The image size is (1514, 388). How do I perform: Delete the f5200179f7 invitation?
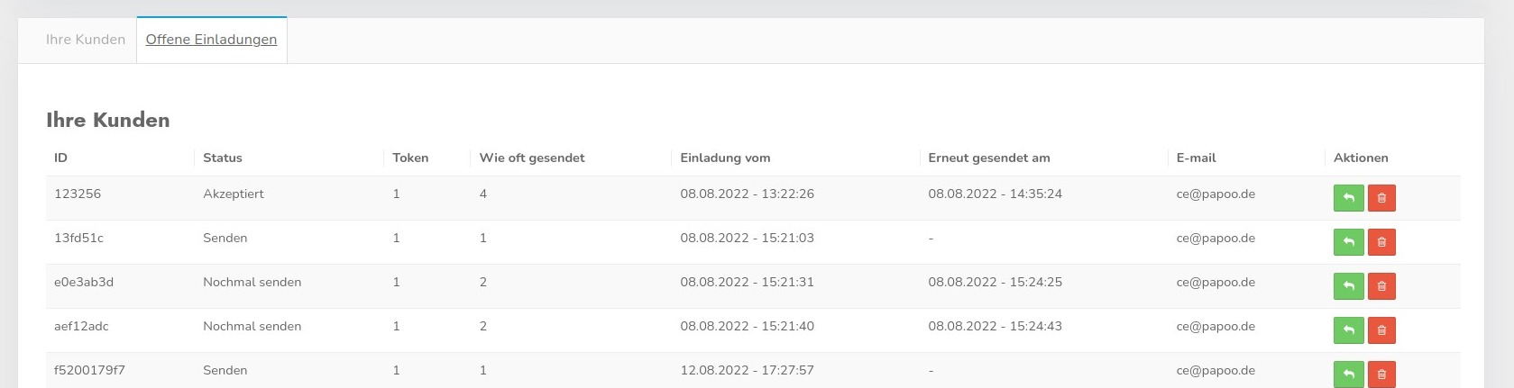[1381, 374]
